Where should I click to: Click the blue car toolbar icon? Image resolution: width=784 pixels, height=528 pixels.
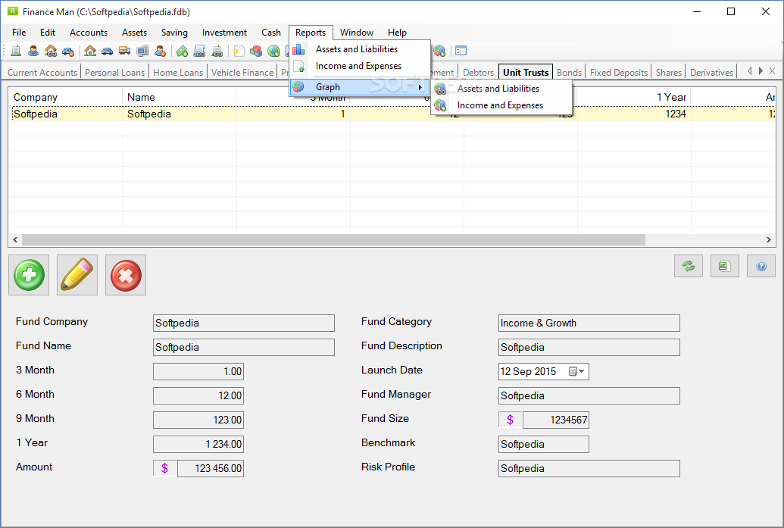point(107,51)
